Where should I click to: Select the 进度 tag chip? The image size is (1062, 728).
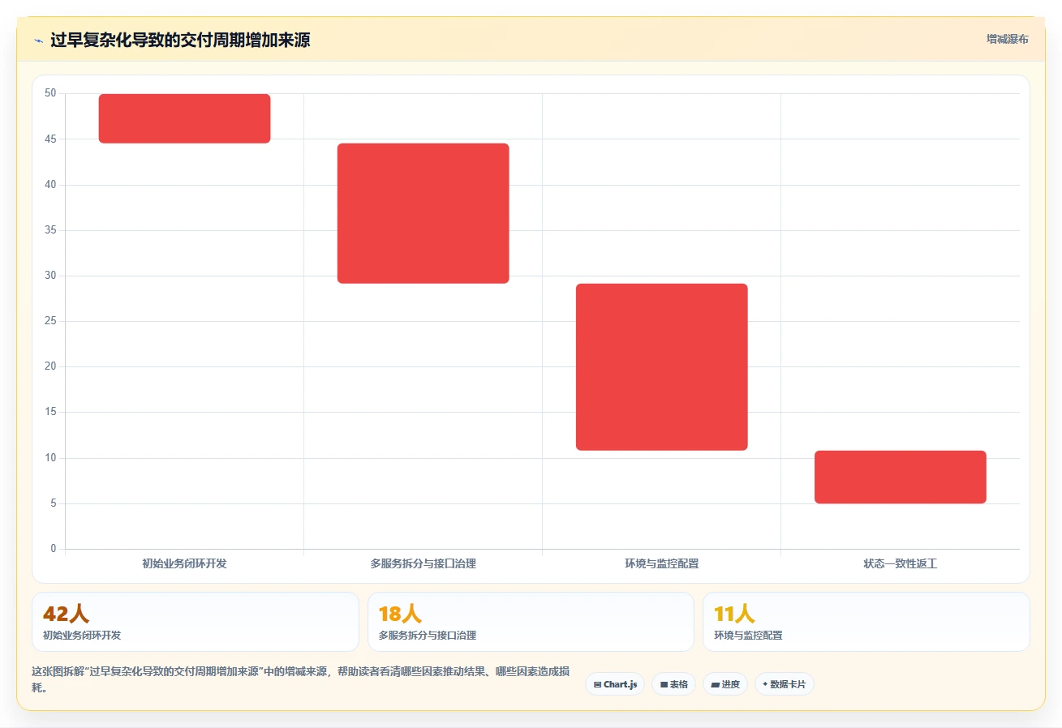click(725, 684)
